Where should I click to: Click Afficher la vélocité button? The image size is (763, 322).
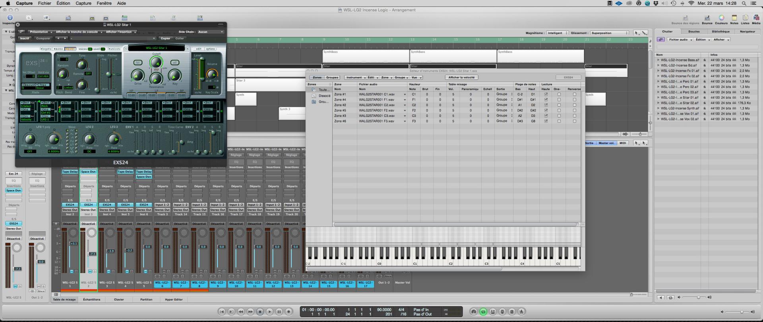(x=461, y=78)
